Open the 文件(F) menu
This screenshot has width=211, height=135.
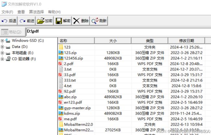coord(7,12)
